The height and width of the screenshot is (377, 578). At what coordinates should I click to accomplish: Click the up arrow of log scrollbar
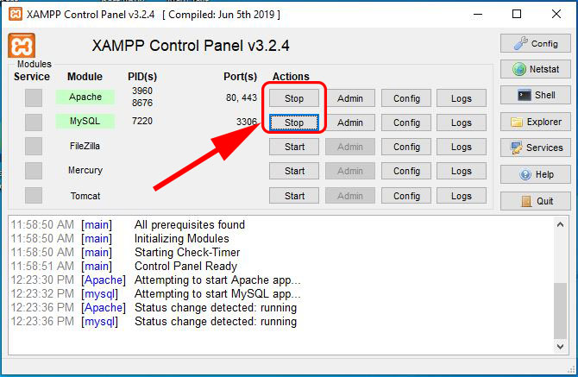click(x=560, y=224)
